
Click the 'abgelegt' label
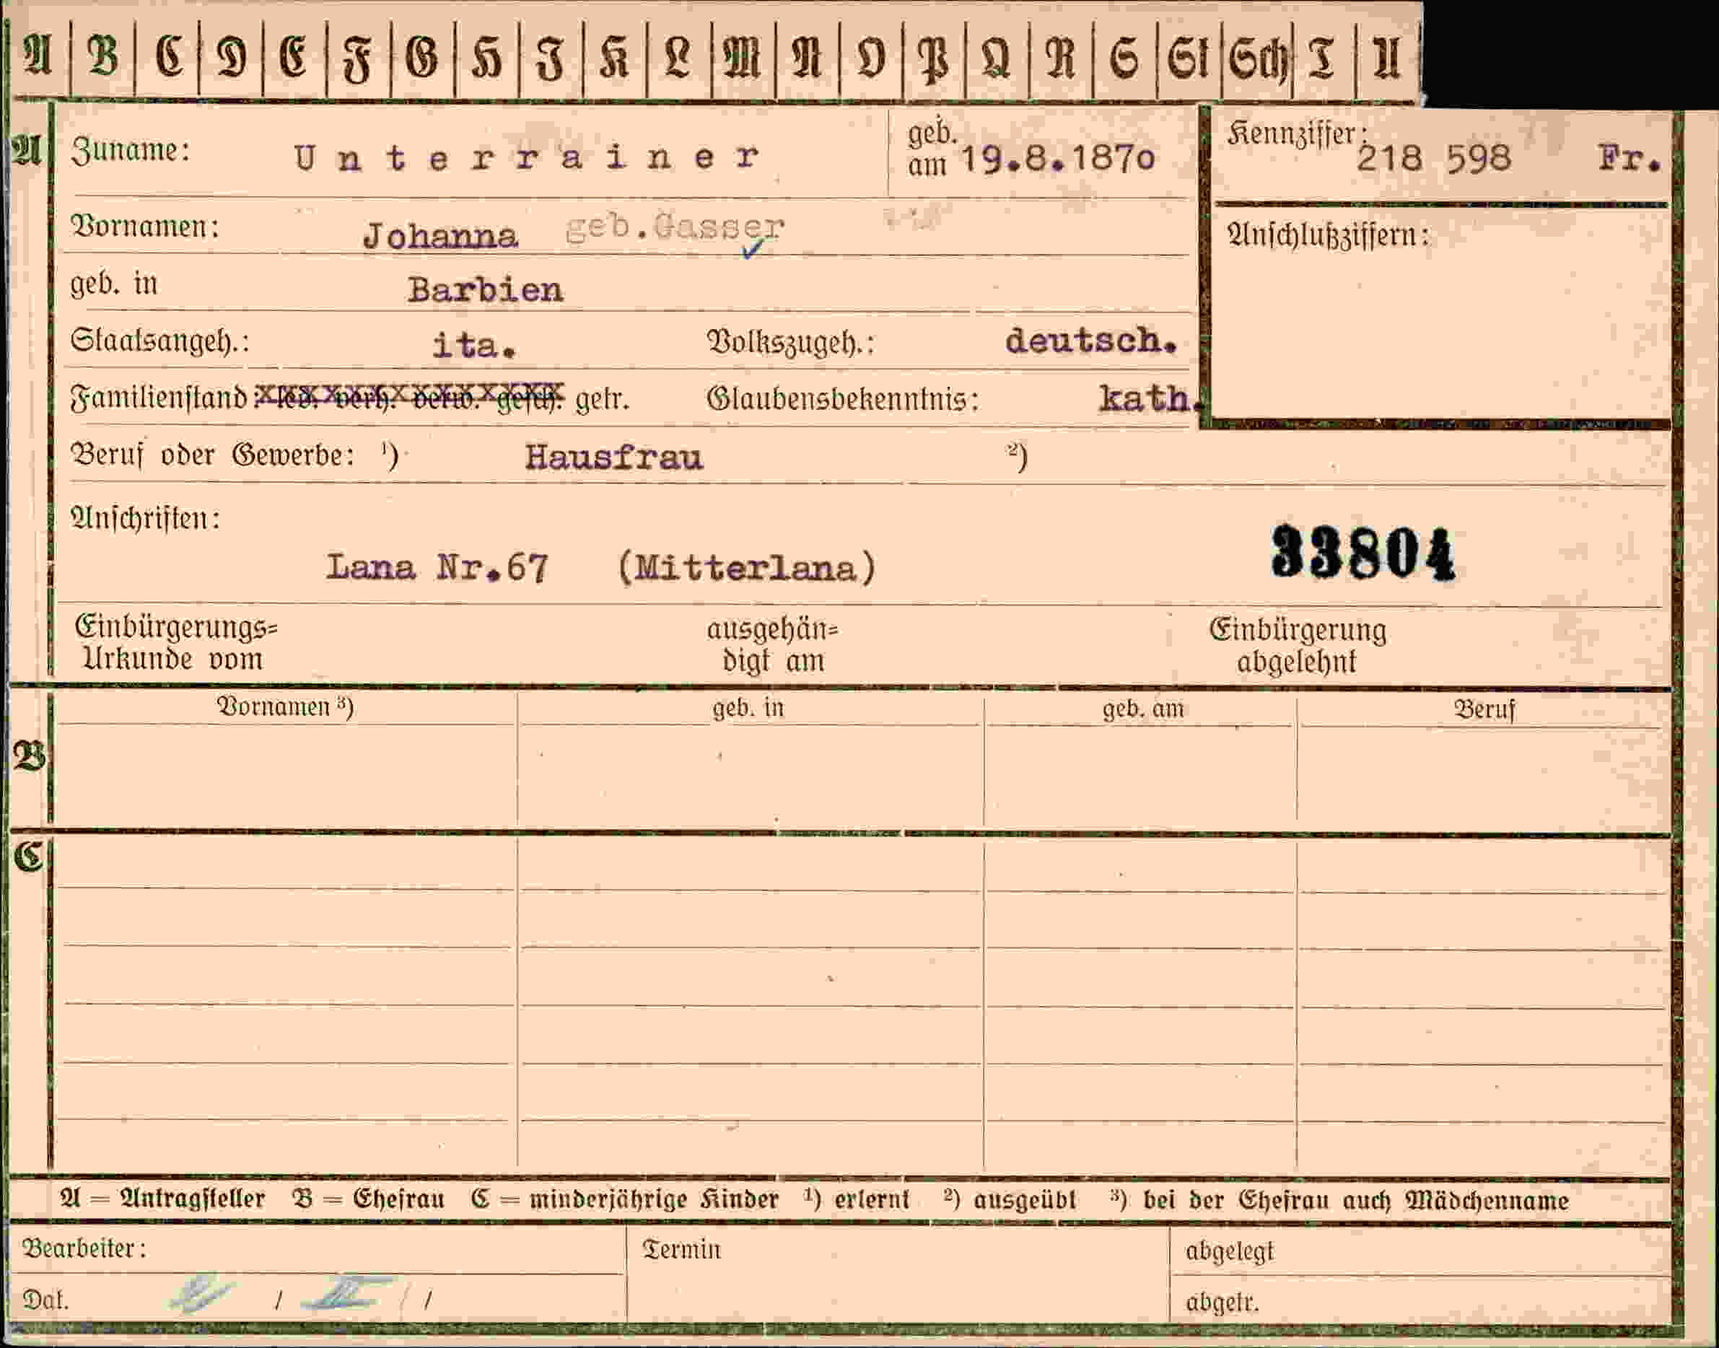click(1230, 1252)
